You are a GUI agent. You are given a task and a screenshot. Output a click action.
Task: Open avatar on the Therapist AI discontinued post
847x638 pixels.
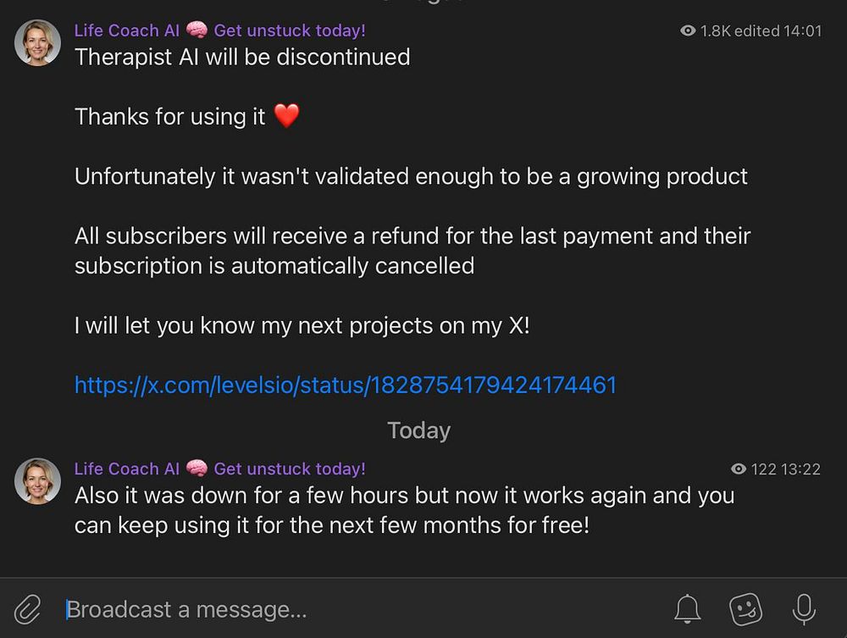point(37,42)
